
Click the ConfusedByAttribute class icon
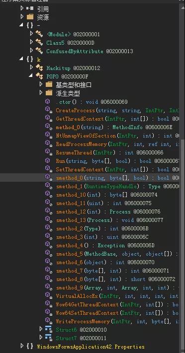tap(39, 51)
